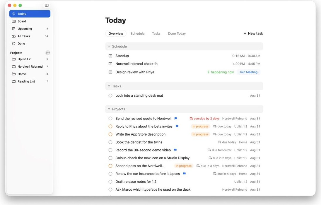
Task: Collapse the Projects section
Action: click(109, 109)
